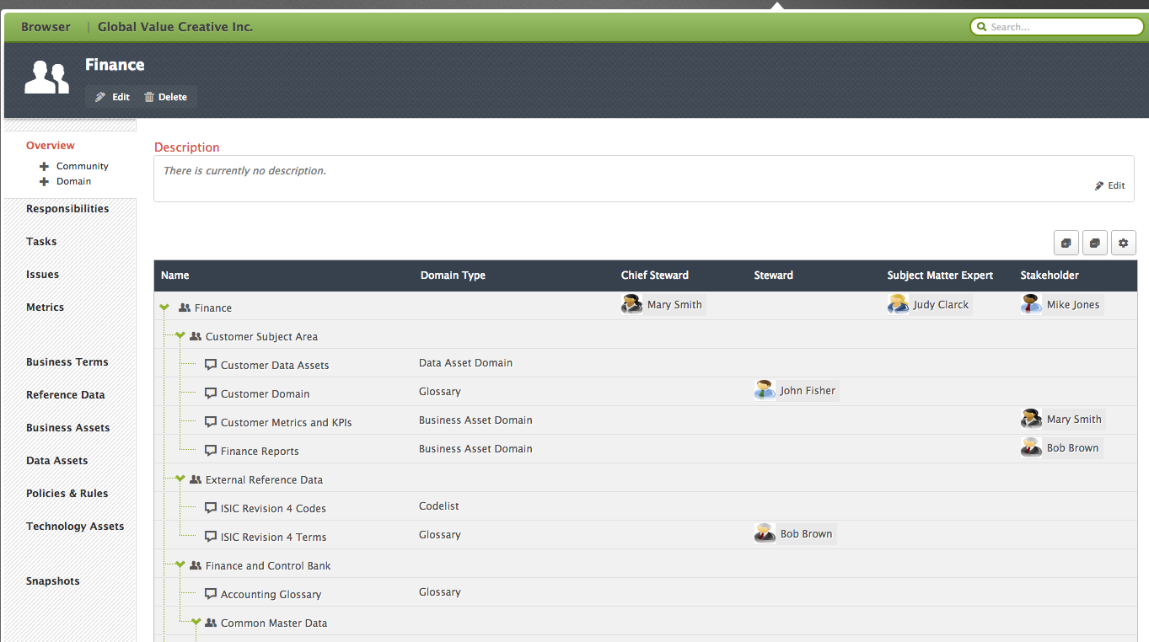Click the Delete button under Finance title
Screen dimensions: 1149x642
[166, 97]
